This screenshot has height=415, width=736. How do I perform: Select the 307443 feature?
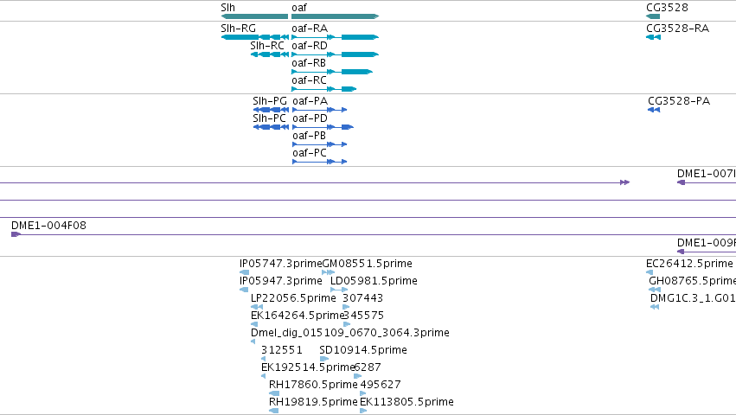pos(347,307)
